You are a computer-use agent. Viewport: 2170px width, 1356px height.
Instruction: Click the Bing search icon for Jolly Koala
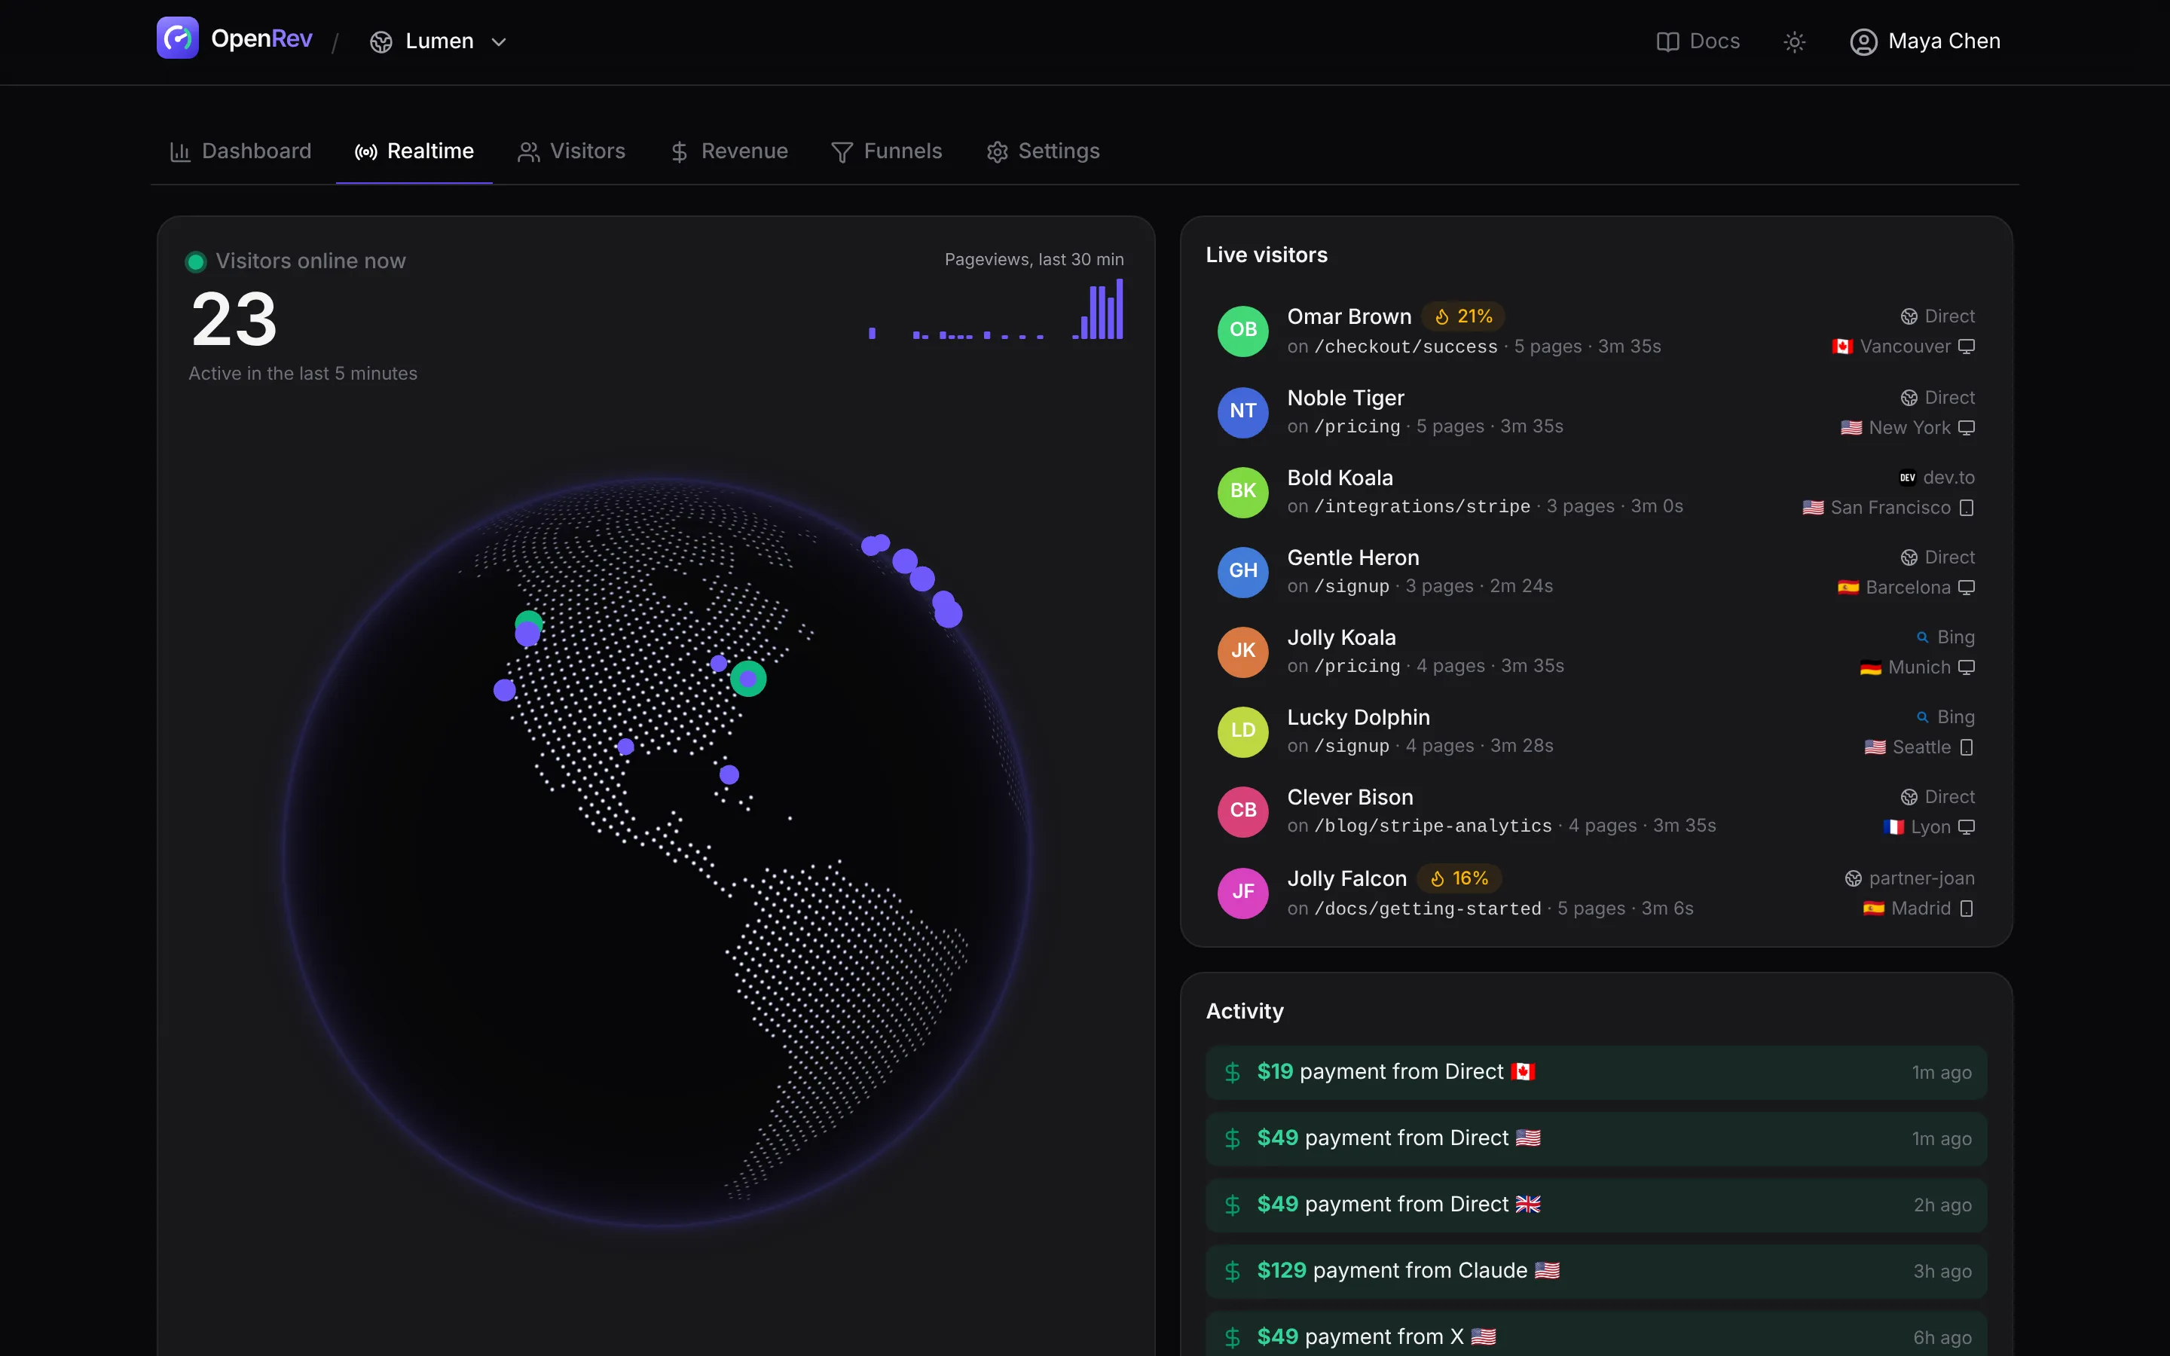[x=1923, y=637]
